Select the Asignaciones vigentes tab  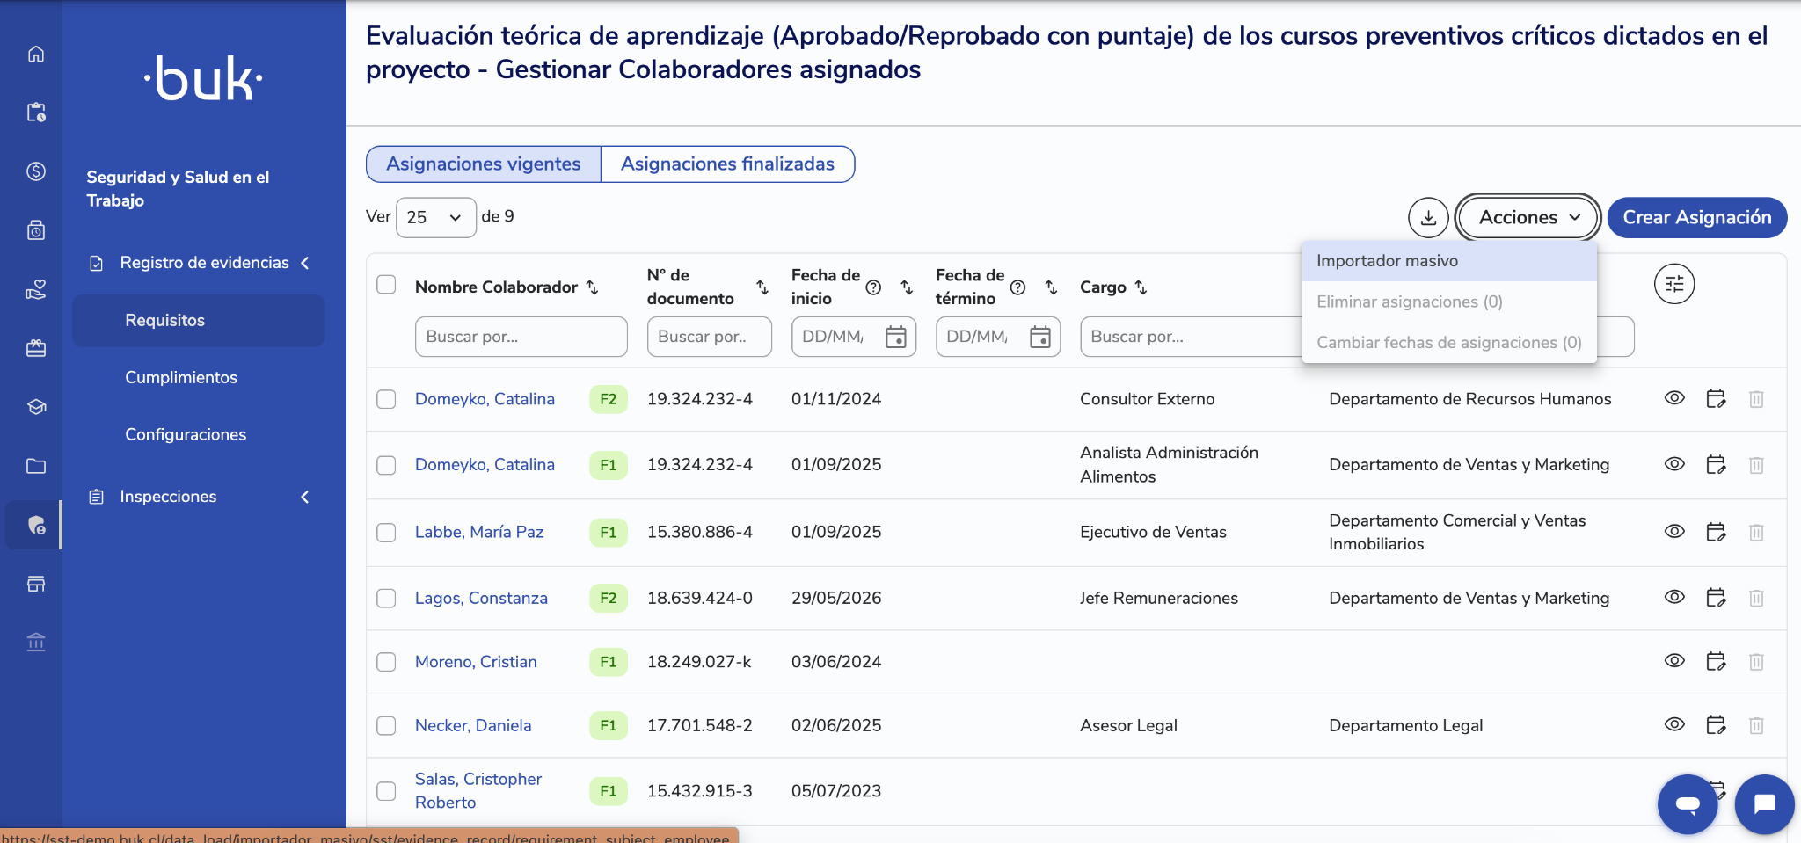click(x=484, y=164)
